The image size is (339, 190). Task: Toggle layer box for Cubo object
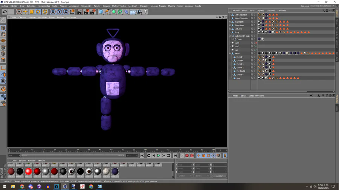(x=252, y=39)
